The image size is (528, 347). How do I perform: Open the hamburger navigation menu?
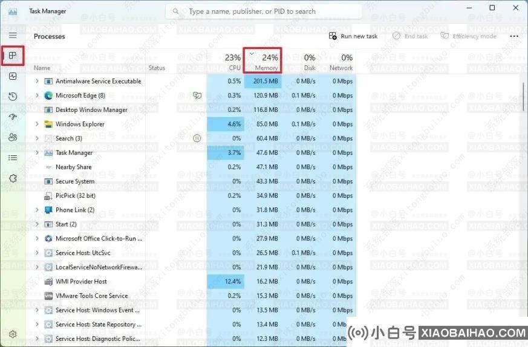(x=13, y=36)
